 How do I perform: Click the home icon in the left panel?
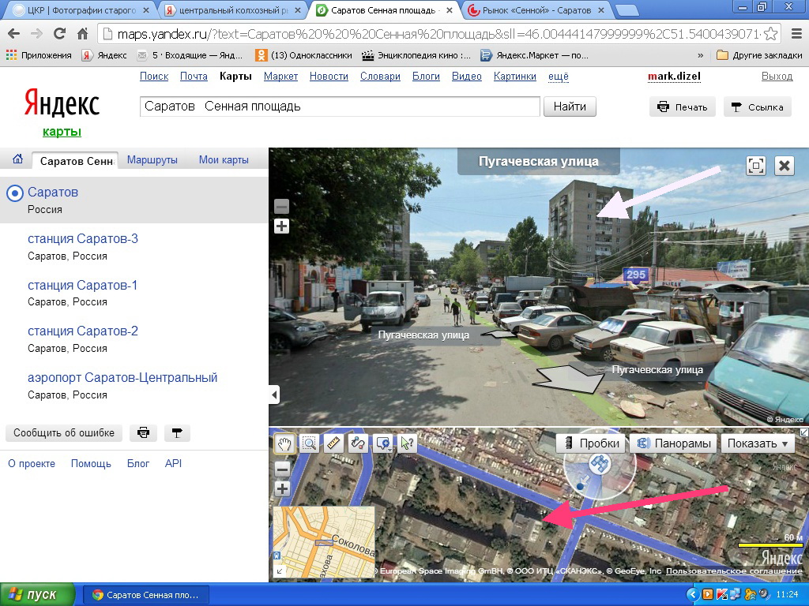pos(17,159)
